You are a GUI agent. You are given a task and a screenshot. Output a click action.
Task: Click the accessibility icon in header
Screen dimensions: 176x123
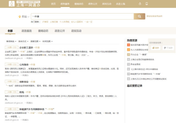[x=140, y=4]
